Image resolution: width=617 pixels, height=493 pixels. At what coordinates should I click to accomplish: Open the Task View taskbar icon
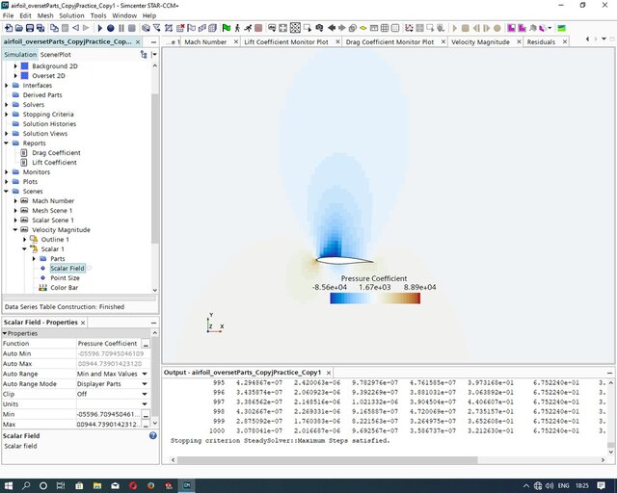click(x=61, y=485)
